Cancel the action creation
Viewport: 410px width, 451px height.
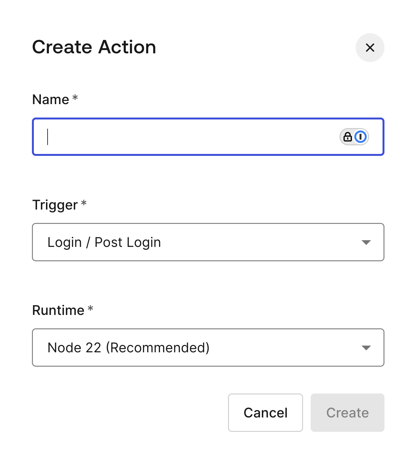(x=265, y=413)
